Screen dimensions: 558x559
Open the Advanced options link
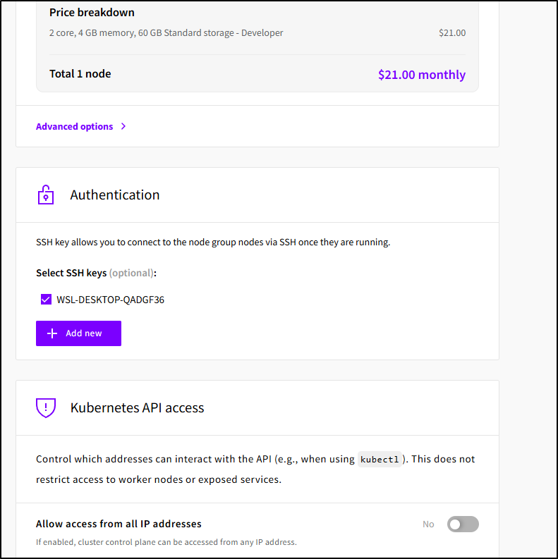tap(74, 127)
